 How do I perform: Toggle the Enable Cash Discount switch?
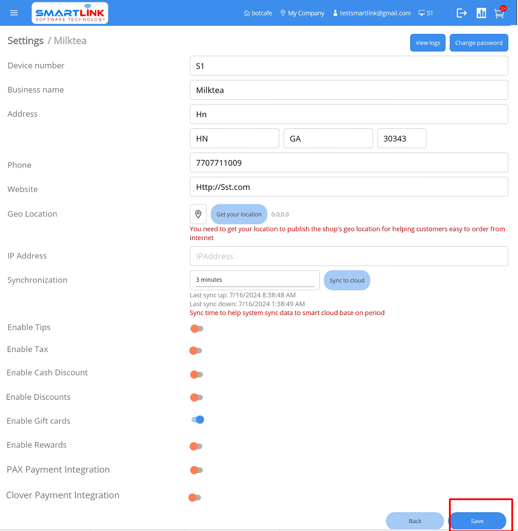196,374
